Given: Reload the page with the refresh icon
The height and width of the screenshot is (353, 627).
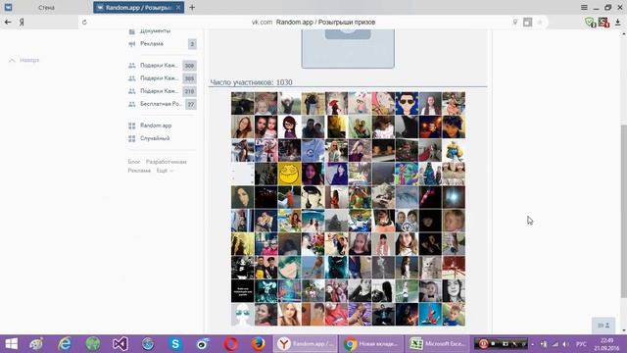Looking at the screenshot, I should tap(84, 23).
